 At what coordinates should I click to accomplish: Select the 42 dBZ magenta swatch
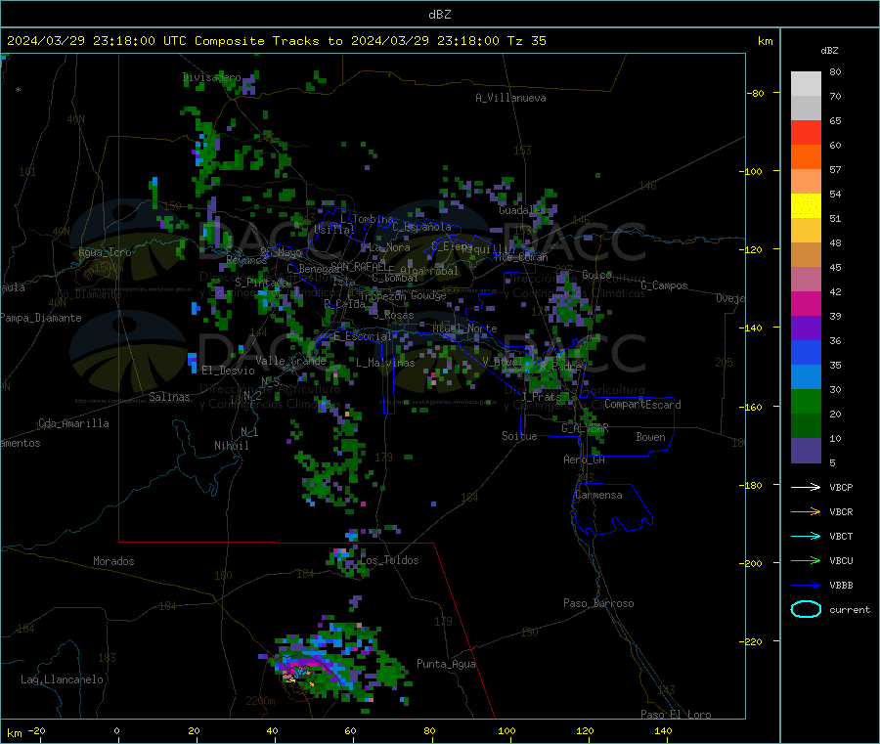(x=806, y=303)
